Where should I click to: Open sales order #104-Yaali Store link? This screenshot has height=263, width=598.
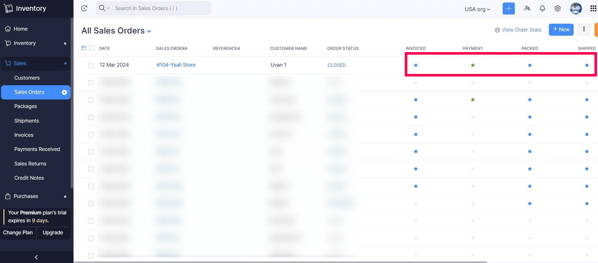(x=176, y=65)
